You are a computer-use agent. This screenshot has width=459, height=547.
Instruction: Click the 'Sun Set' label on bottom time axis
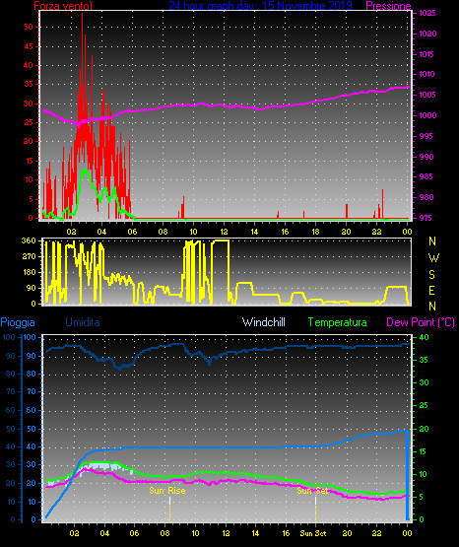[x=313, y=533]
